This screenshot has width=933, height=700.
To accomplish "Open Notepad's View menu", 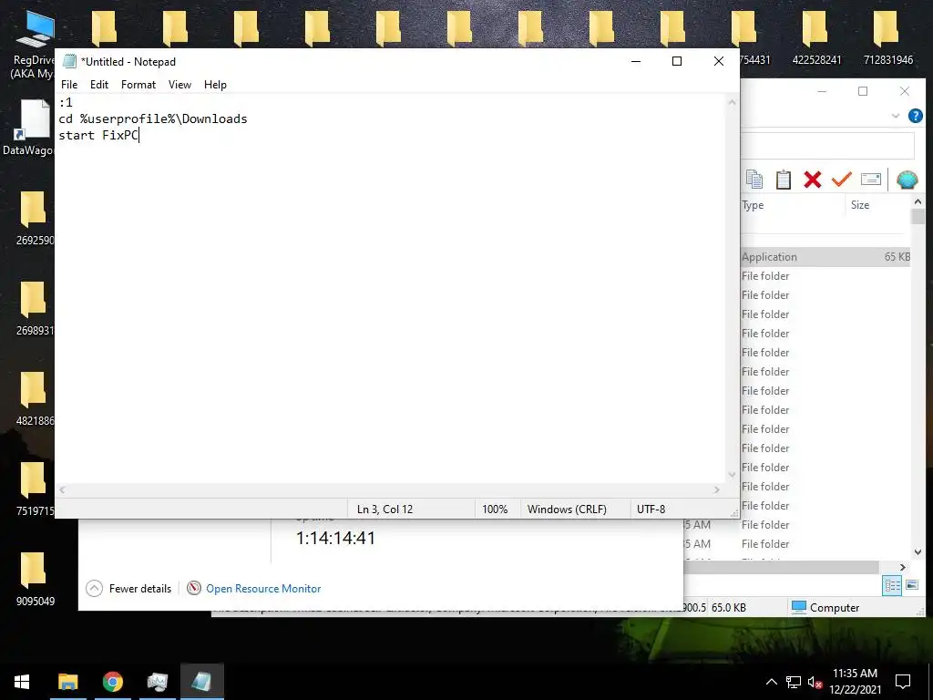I will click(179, 85).
